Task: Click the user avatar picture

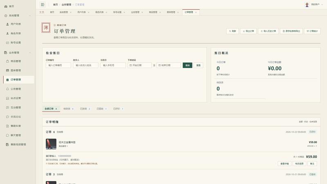Action: click(x=307, y=4)
